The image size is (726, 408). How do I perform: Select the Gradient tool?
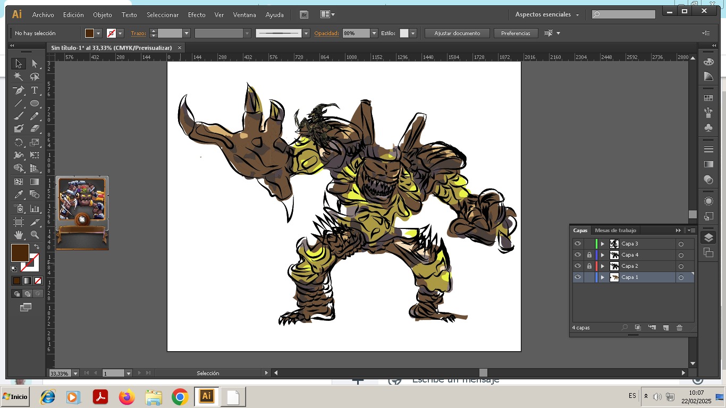tap(35, 182)
